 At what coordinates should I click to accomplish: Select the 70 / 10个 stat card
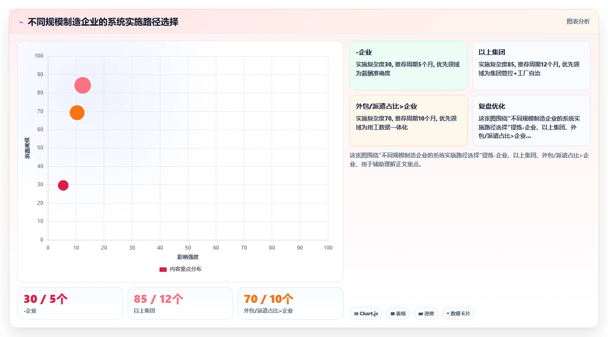coord(290,303)
